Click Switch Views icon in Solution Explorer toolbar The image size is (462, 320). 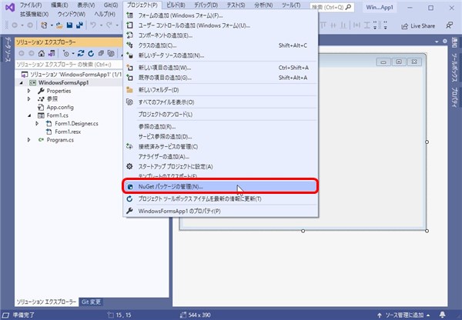coord(52,53)
